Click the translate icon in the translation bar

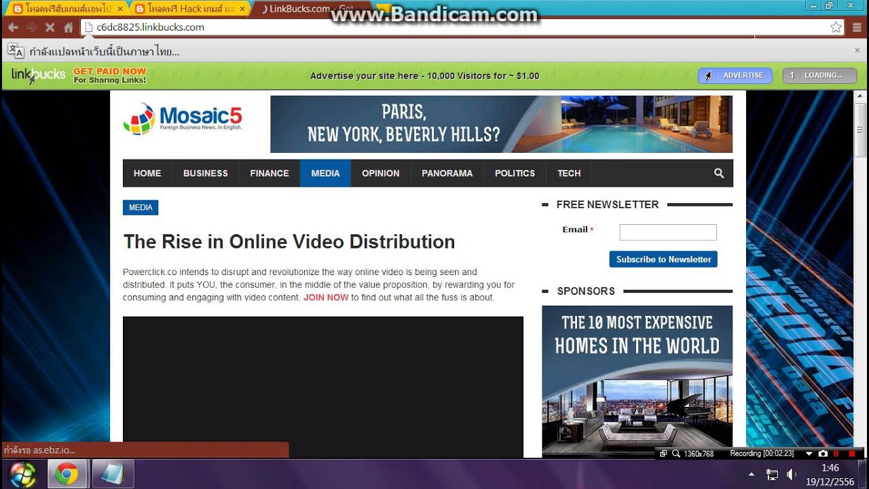pos(16,51)
